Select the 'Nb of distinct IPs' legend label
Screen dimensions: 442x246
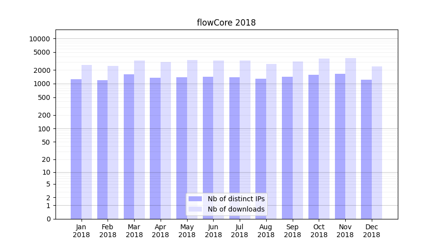tap(236, 199)
